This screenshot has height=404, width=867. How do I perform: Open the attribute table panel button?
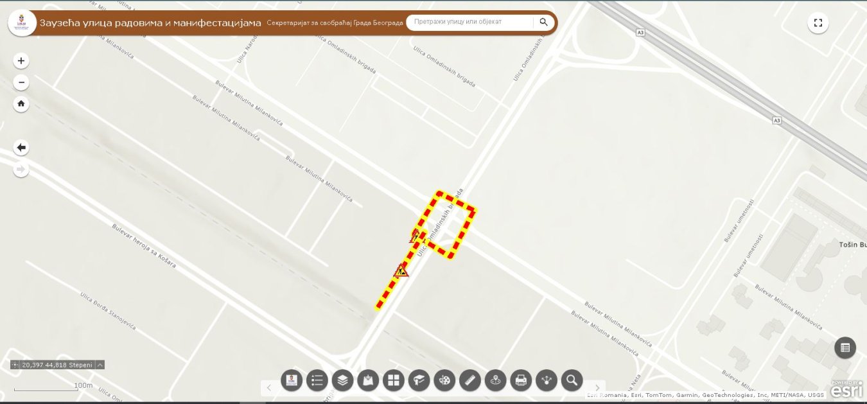click(845, 347)
